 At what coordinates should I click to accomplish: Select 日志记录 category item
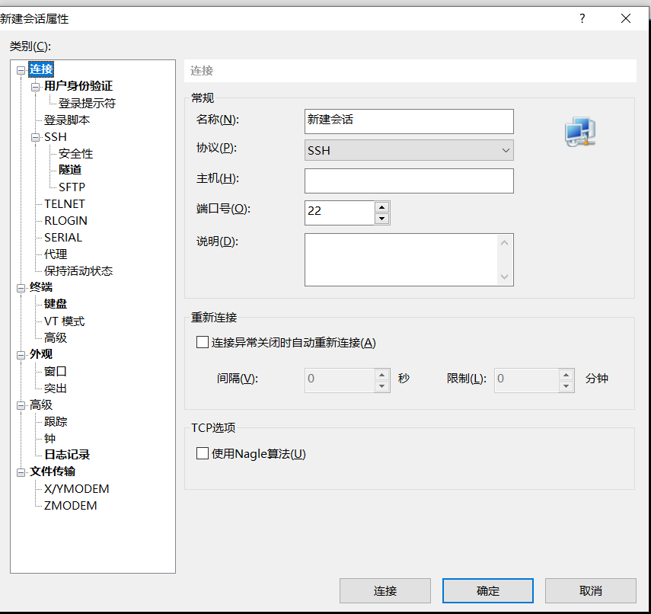point(67,455)
